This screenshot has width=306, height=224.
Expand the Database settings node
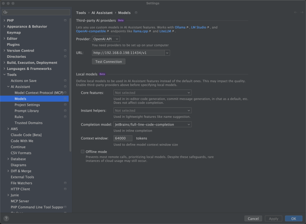tap(8, 159)
